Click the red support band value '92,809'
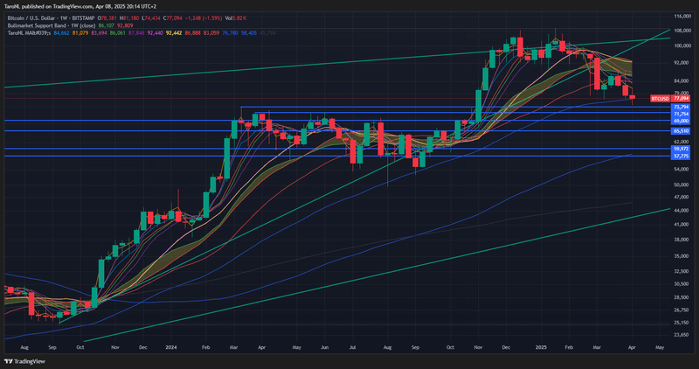The width and height of the screenshot is (699, 369). [x=125, y=26]
